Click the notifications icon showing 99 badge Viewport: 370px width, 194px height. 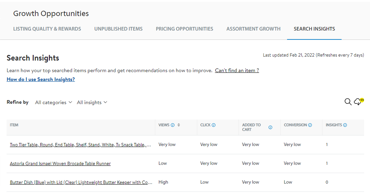coord(357,102)
